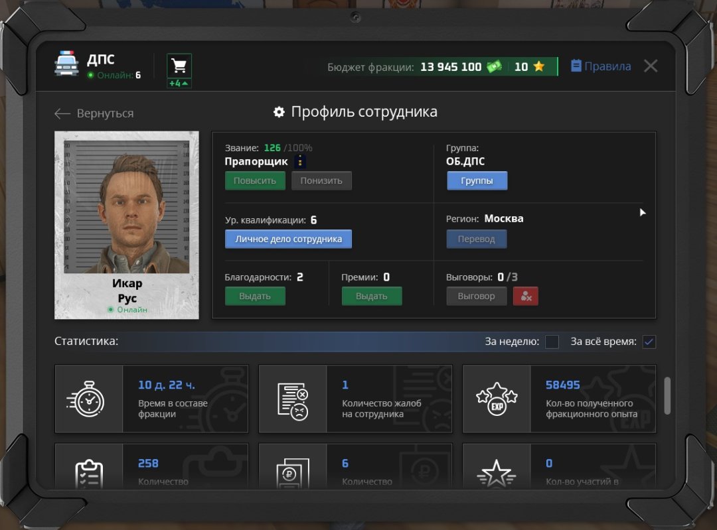Open Правила rules page
The image size is (717, 530).
click(601, 66)
